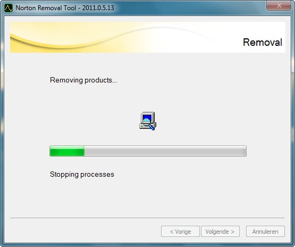Close the Norton Removal Tool window

click(279, 5)
